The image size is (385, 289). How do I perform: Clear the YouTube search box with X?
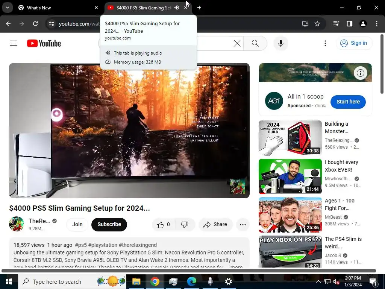[x=237, y=43]
